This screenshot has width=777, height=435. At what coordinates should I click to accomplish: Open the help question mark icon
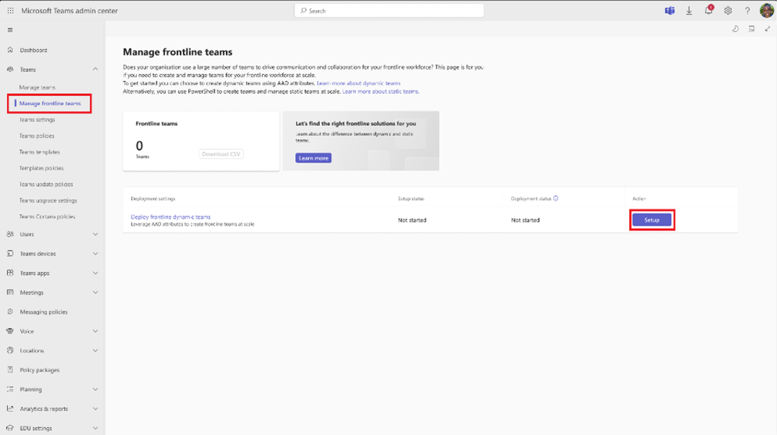tap(747, 10)
